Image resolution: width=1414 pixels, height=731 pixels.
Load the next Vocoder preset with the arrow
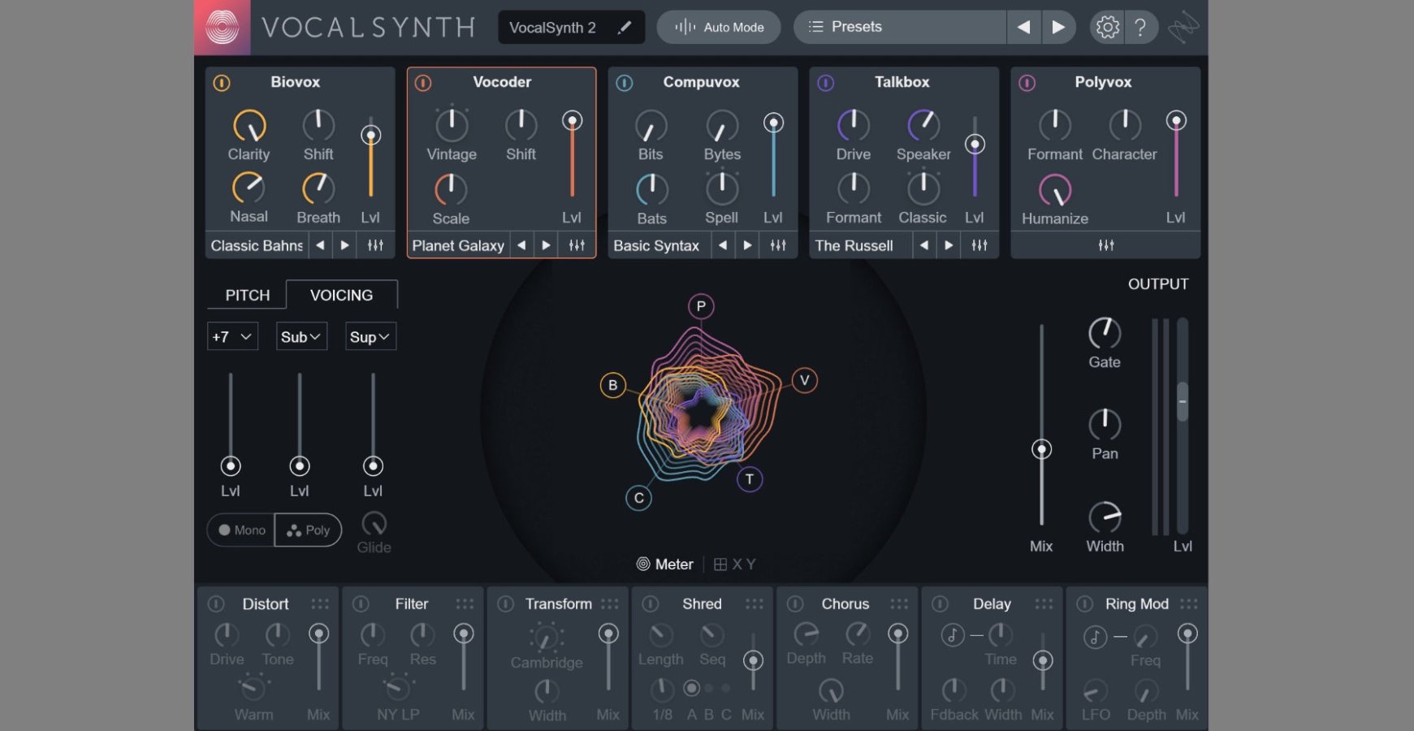tap(546, 244)
